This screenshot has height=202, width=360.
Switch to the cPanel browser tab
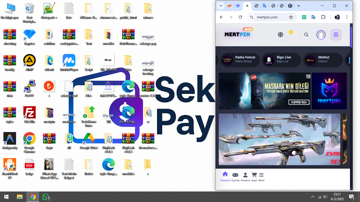(230, 6)
